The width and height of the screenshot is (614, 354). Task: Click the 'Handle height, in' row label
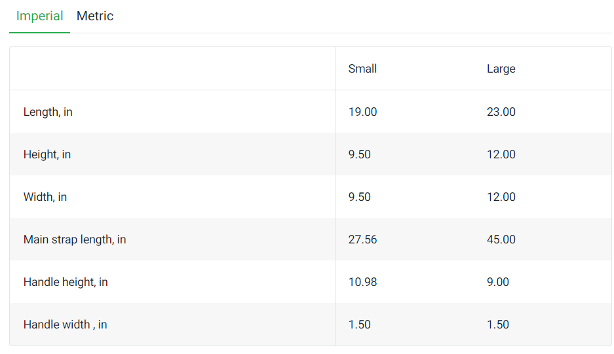(x=66, y=282)
